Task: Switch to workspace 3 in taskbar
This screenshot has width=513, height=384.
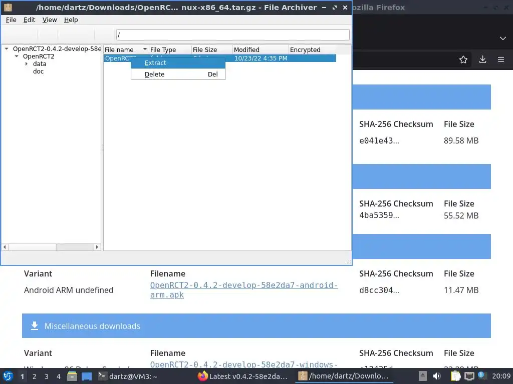Action: point(47,376)
